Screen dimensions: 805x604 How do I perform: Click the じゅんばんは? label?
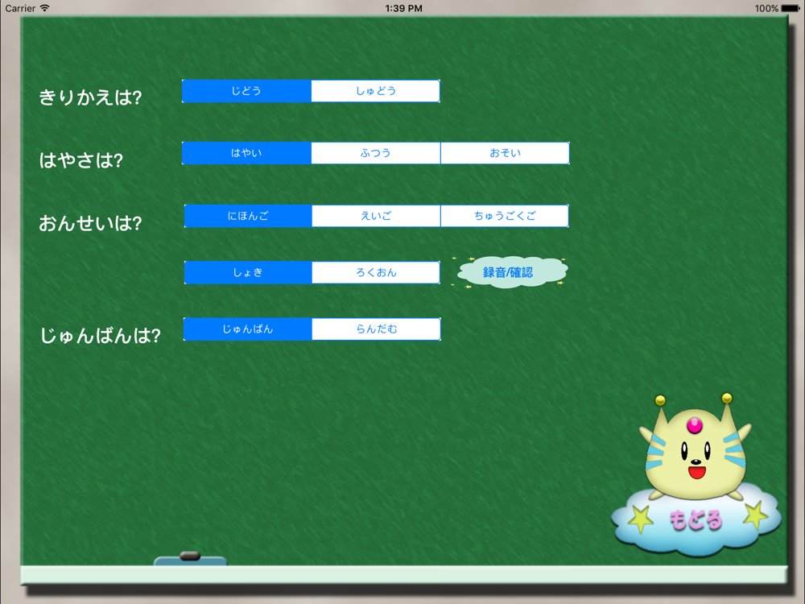tap(101, 335)
